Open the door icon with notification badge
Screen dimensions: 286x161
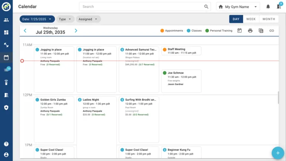click(279, 6)
